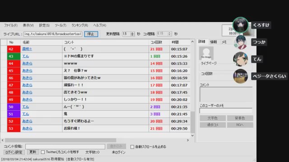Click green number cell 43
289x162 pixels.
14,56
